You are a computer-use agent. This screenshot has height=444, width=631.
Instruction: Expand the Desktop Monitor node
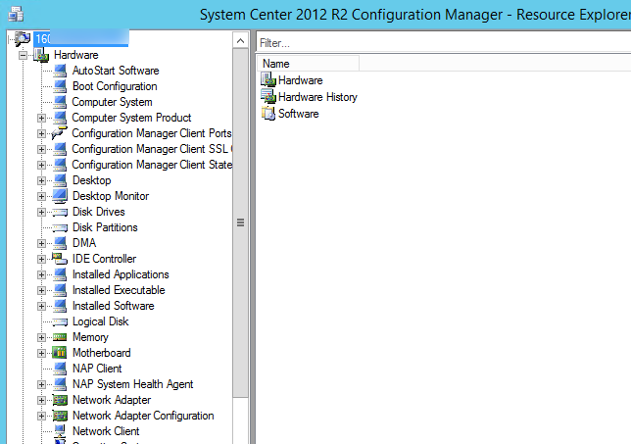point(41,196)
